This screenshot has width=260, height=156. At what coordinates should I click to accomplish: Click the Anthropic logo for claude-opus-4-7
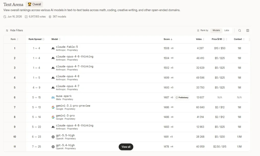click(x=53, y=88)
